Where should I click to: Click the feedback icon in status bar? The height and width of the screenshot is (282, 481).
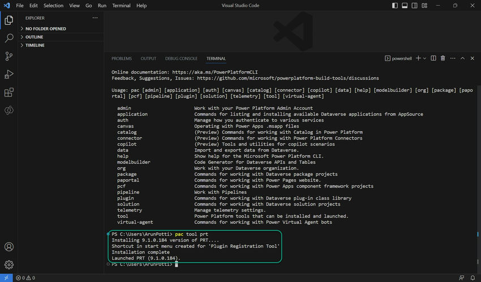(x=461, y=277)
